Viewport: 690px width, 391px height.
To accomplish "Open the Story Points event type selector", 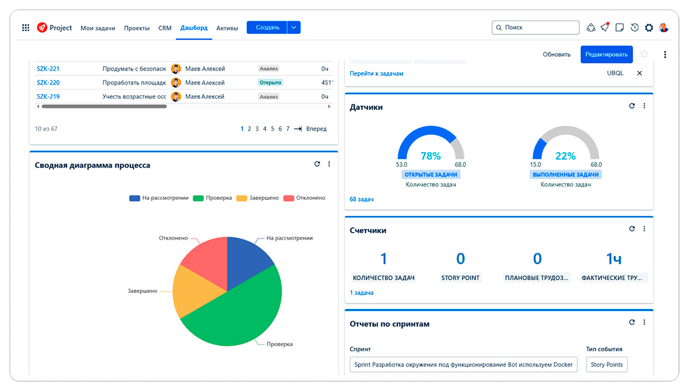I will 607,364.
